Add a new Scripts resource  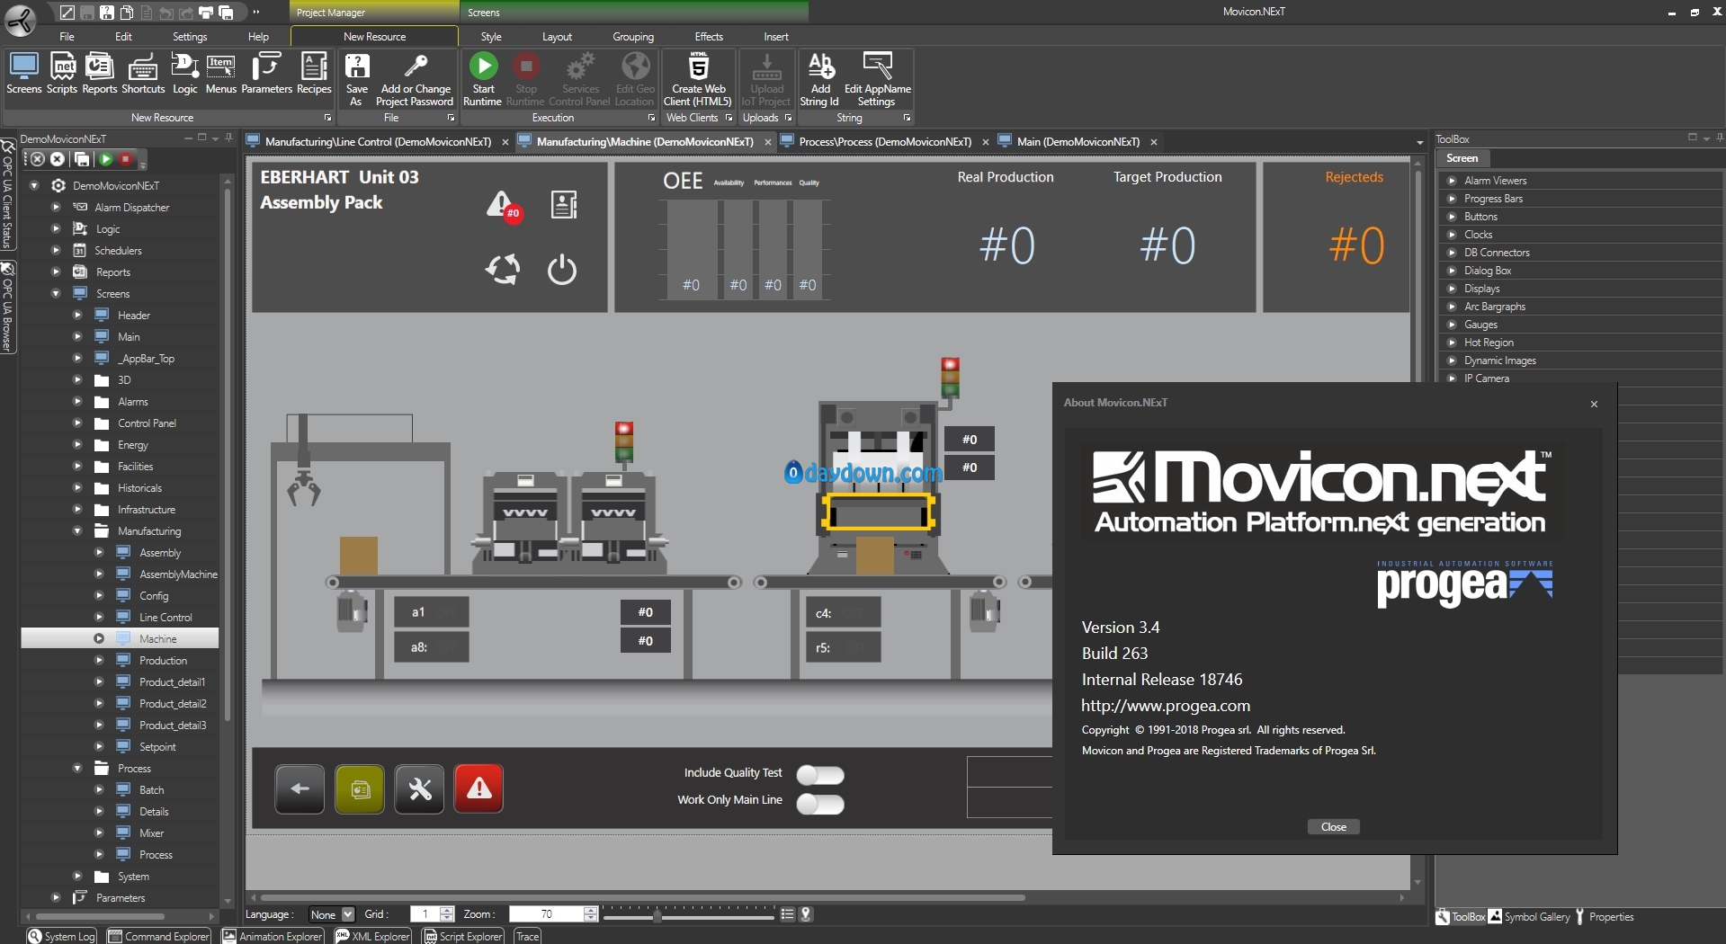click(62, 74)
